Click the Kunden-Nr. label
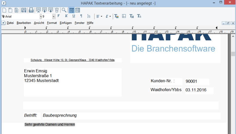Screen dimensions: 236x134 coord(163,81)
